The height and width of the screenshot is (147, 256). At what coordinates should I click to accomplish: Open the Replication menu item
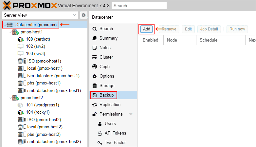114,105
